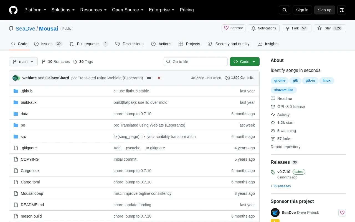Open the 30 Tags link
This screenshot has width=355, height=222.
point(83,62)
